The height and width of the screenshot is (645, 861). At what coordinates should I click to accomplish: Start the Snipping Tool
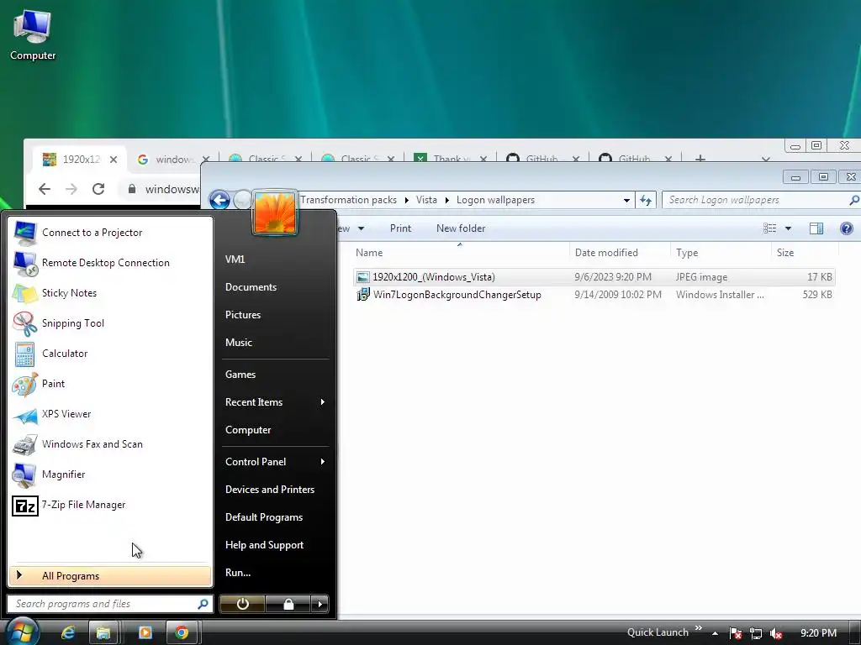coord(110,323)
